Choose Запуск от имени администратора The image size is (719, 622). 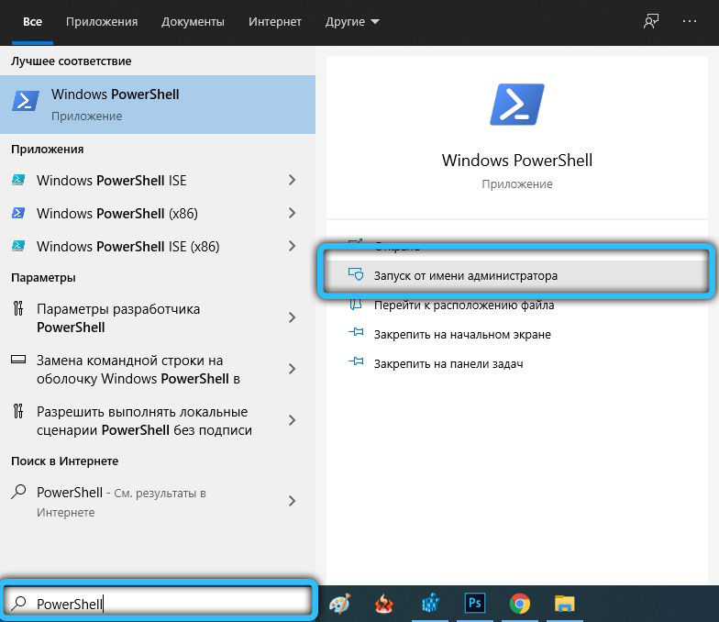517,275
